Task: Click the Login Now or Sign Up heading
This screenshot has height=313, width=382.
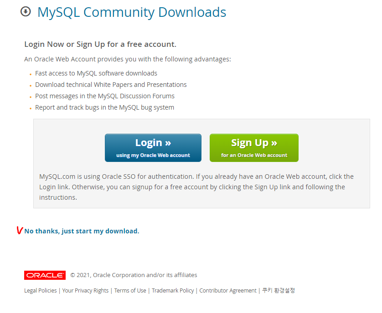Action: (100, 44)
